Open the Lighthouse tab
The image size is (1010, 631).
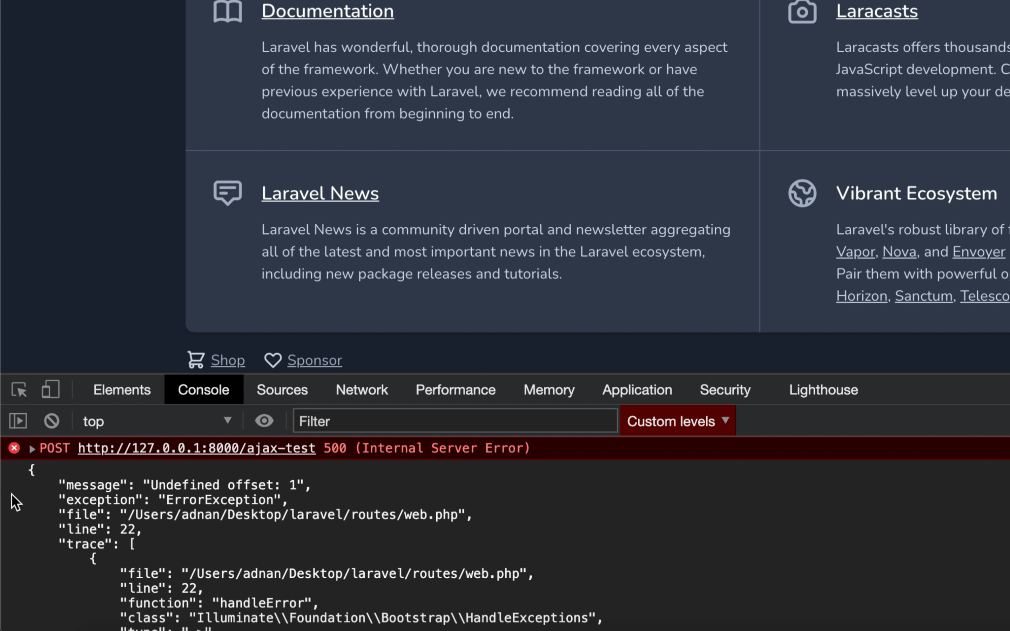coord(823,390)
